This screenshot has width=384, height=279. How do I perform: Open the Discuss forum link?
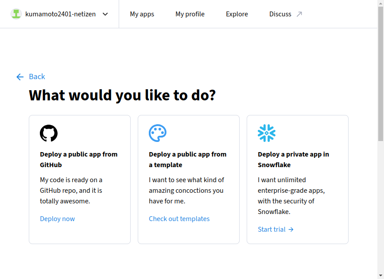point(280,14)
